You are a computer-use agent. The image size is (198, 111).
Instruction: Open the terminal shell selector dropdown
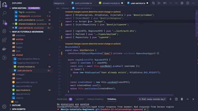[x=152, y=99]
